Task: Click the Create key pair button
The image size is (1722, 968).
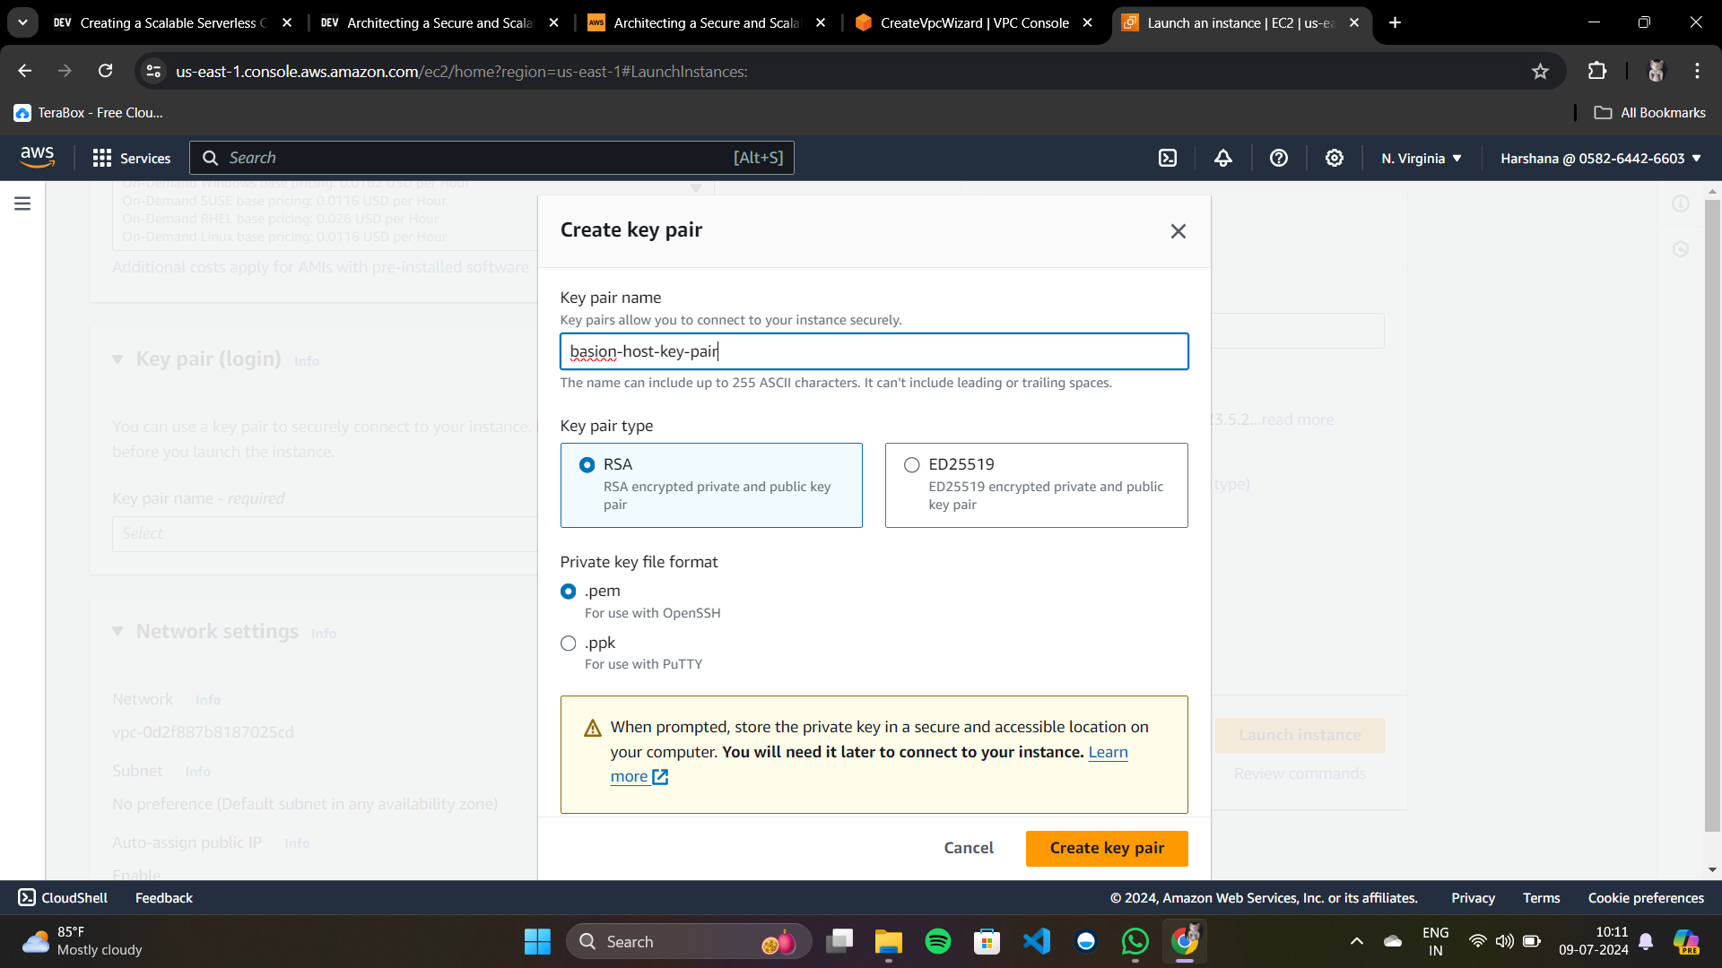Action: (x=1107, y=848)
